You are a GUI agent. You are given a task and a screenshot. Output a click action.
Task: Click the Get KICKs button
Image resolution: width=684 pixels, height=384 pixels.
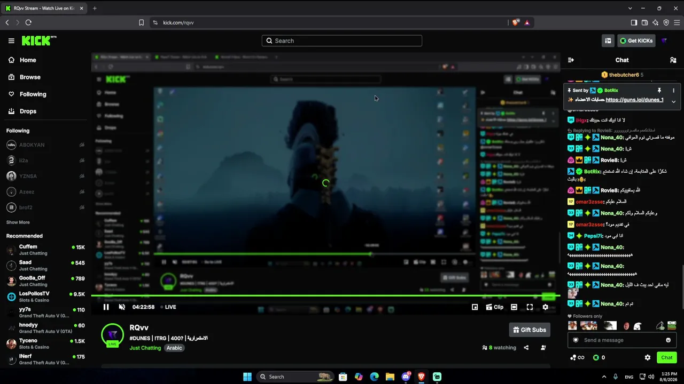click(x=636, y=41)
